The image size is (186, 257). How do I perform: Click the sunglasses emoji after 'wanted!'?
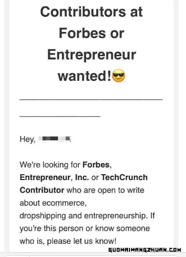[118, 76]
